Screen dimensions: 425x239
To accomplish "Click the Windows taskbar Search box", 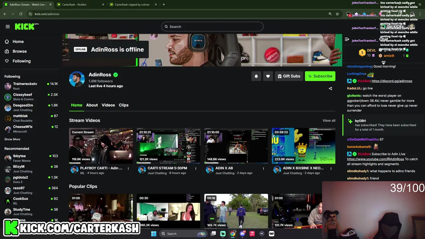I will (x=183, y=234).
